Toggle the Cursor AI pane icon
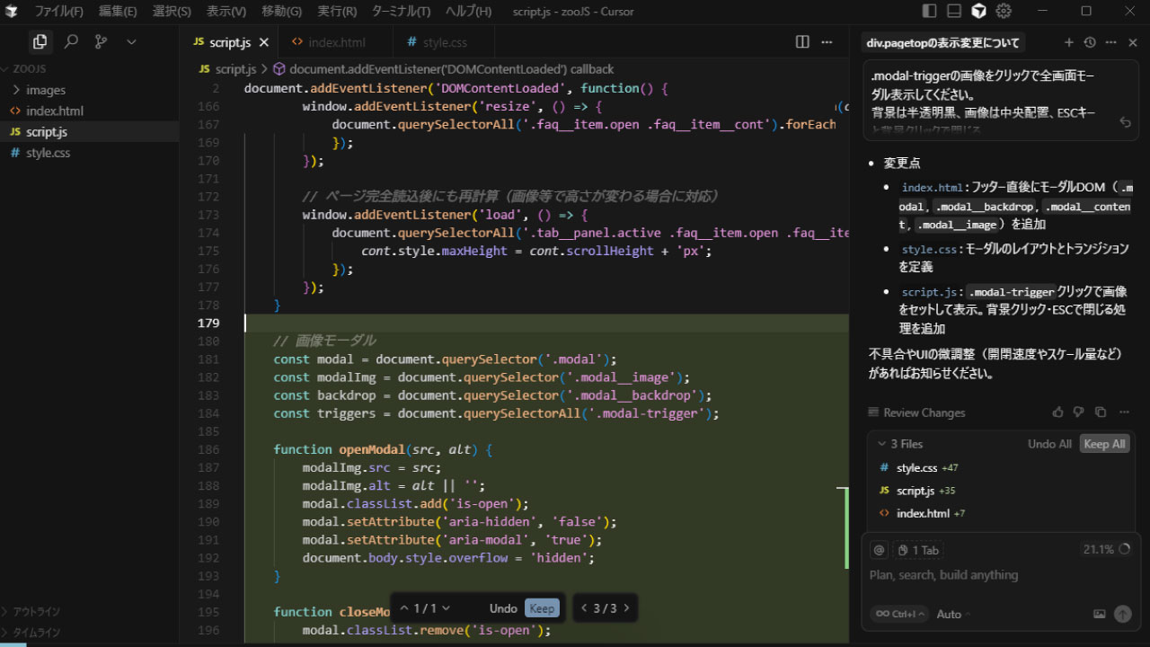Image resolution: width=1150 pixels, height=647 pixels. 979,11
